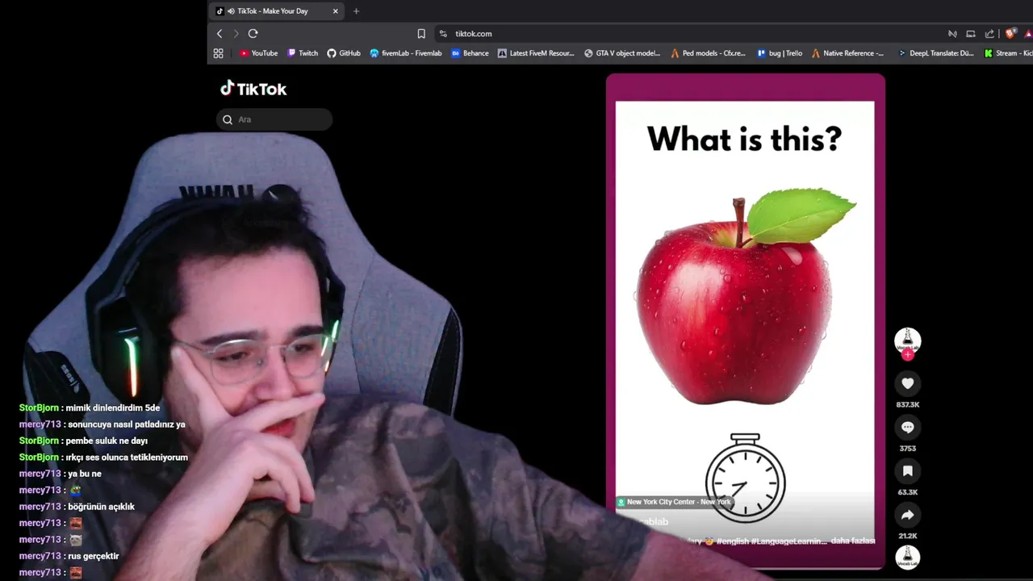This screenshot has width=1033, height=581.
Task: Go back with the browser back arrow
Action: pyautogui.click(x=220, y=33)
